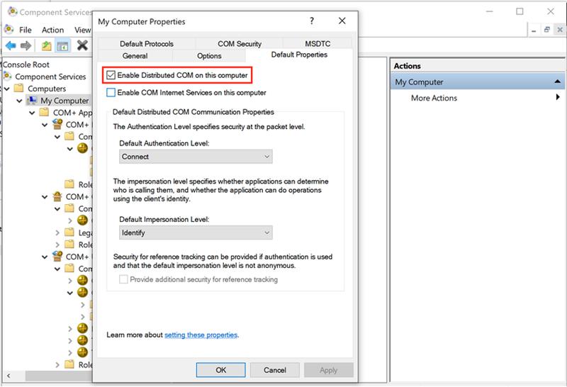The image size is (567, 387).
Task: Collapse the COM+ App tree node
Action: point(32,113)
